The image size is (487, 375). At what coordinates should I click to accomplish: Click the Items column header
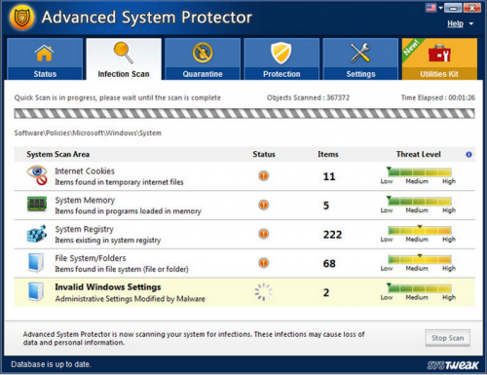328,154
